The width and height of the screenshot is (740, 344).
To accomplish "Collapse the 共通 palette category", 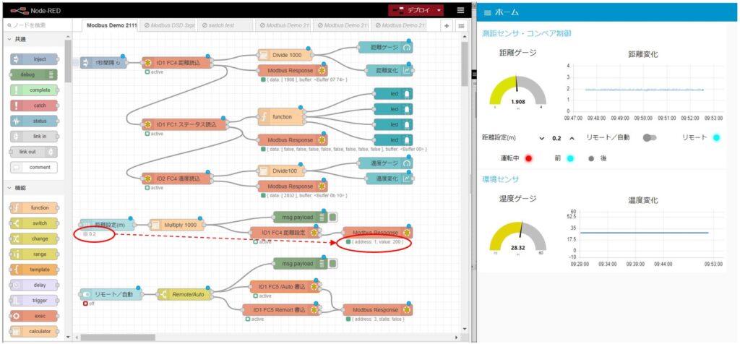I will click(9, 39).
